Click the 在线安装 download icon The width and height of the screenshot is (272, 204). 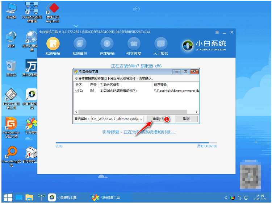107,44
